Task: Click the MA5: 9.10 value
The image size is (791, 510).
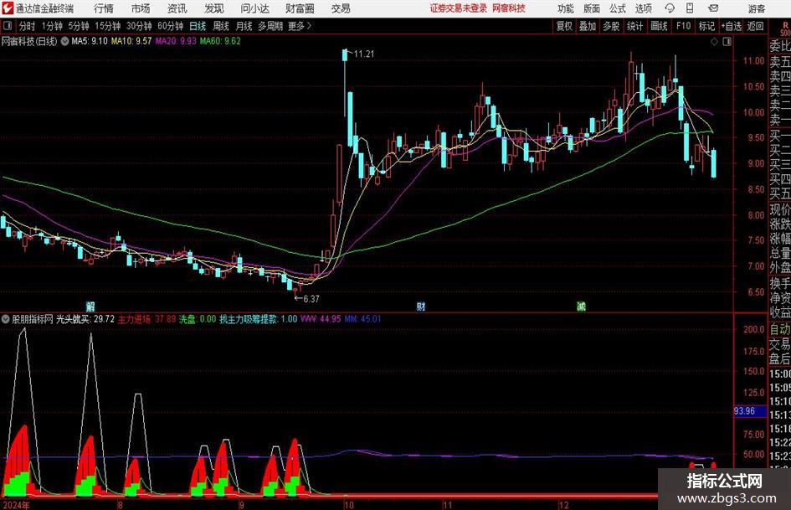Action: (90, 41)
